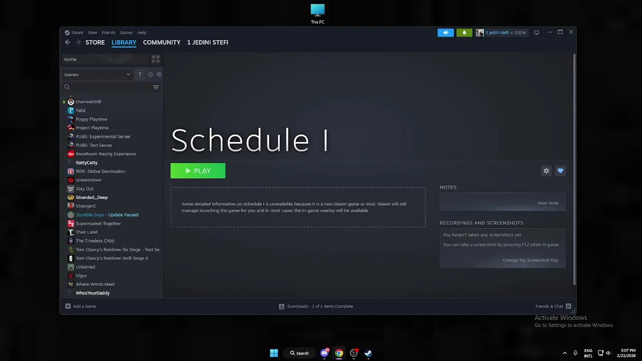
Task: Select RISK: Global Domination
Action: [100, 171]
